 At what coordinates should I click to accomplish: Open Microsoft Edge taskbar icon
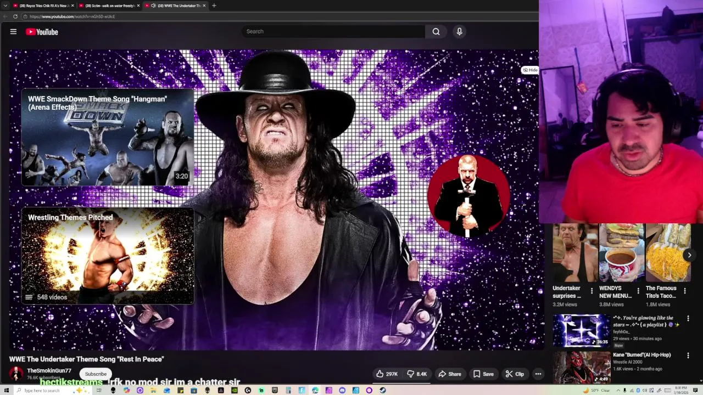coord(315,390)
